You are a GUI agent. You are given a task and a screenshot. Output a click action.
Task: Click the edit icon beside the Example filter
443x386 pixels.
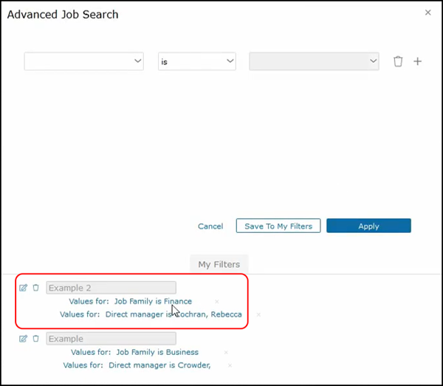[23, 339]
